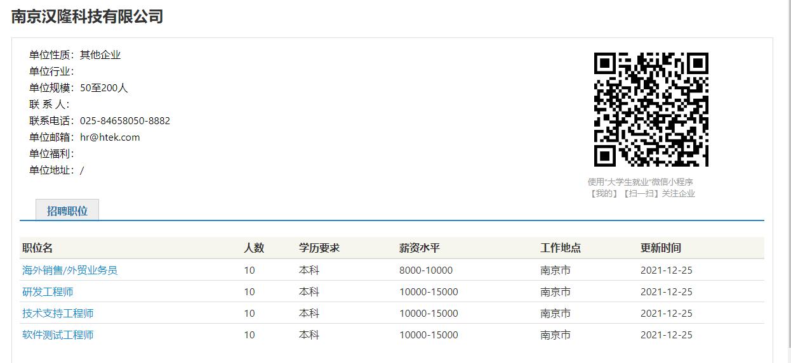791x363 pixels.
Task: Switch to the 招聘职位 tab
Action: tap(67, 211)
